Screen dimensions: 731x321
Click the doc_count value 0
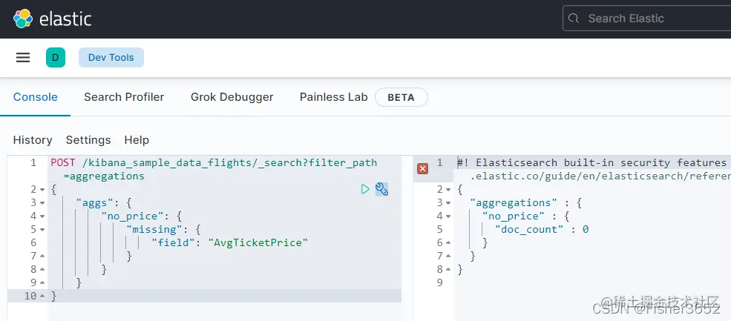click(586, 230)
